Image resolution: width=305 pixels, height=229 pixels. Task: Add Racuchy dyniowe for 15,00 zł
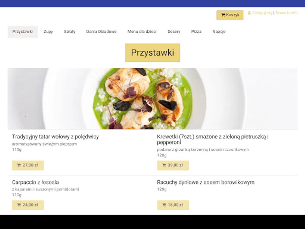coord(173,205)
